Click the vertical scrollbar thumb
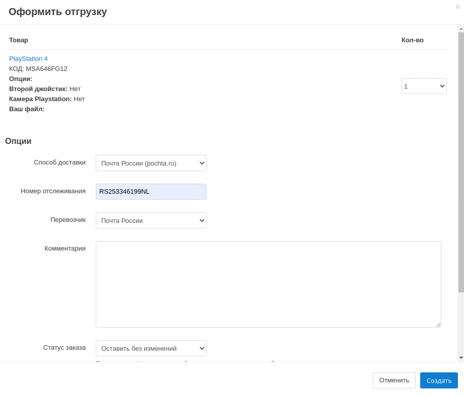 coord(461,162)
